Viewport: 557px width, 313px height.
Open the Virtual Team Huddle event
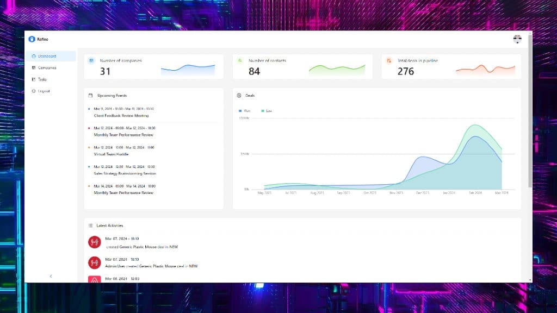111,154
